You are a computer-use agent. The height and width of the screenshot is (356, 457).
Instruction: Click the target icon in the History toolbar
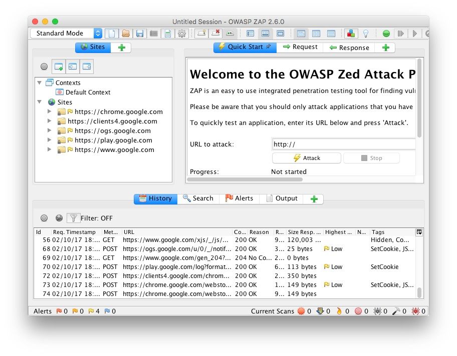[44, 218]
